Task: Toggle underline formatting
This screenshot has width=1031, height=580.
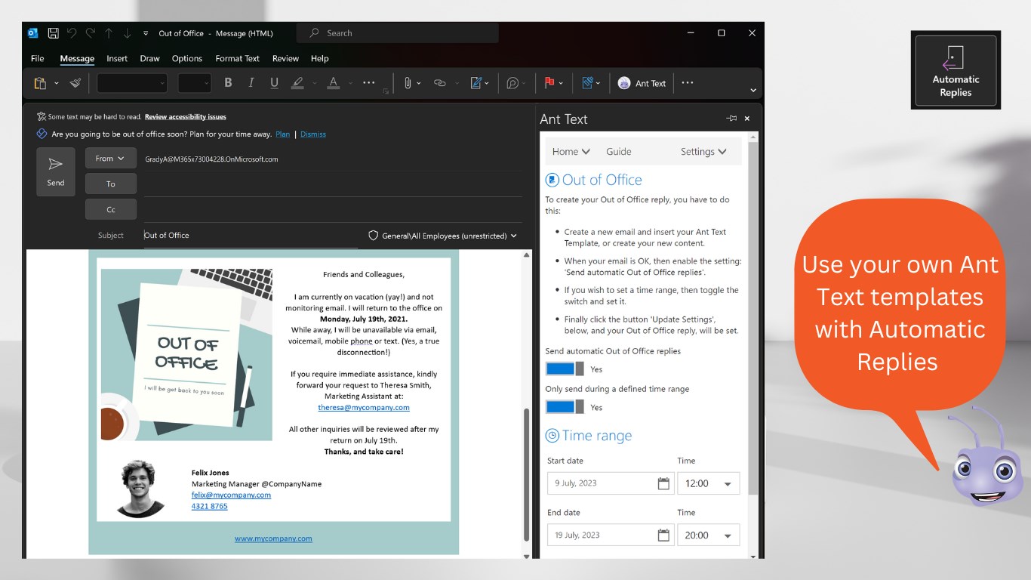Action: tap(274, 83)
